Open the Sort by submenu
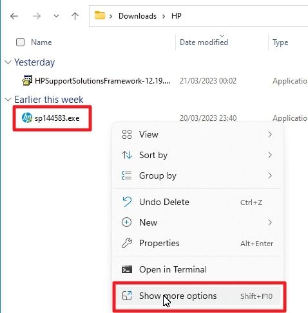 tap(198, 155)
